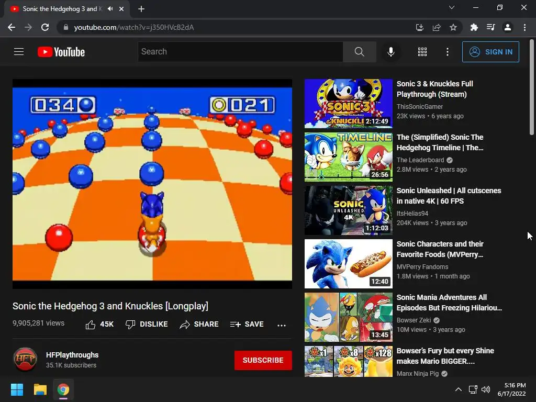Focus the YouTube search field

[x=240, y=52]
